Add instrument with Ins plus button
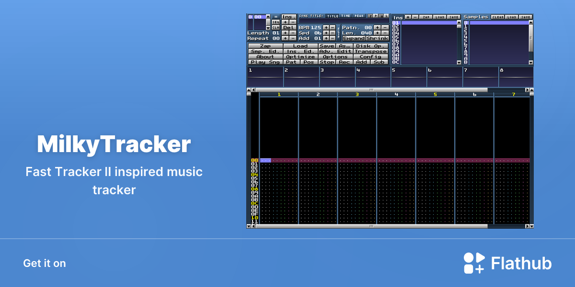The height and width of the screenshot is (287, 575). coord(408,17)
